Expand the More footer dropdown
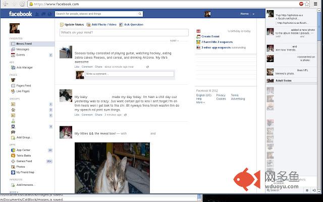 coord(200,103)
